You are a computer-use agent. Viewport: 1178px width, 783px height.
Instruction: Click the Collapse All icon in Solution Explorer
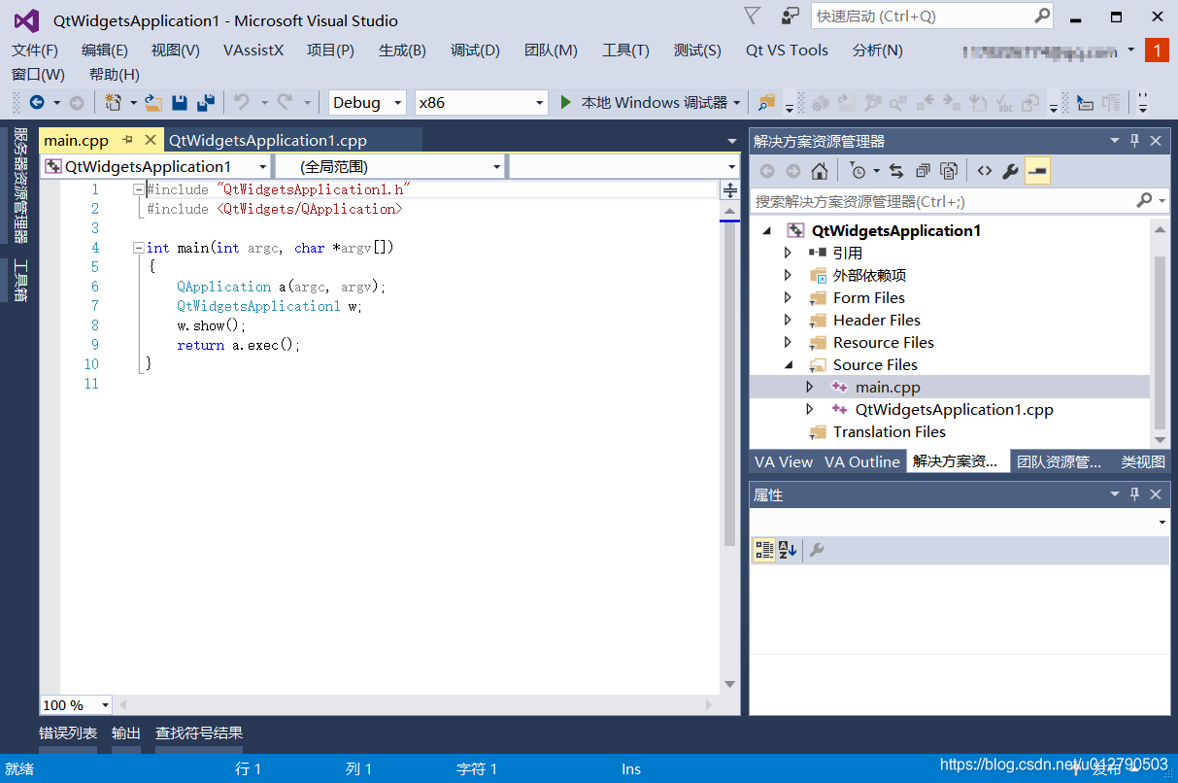point(923,171)
